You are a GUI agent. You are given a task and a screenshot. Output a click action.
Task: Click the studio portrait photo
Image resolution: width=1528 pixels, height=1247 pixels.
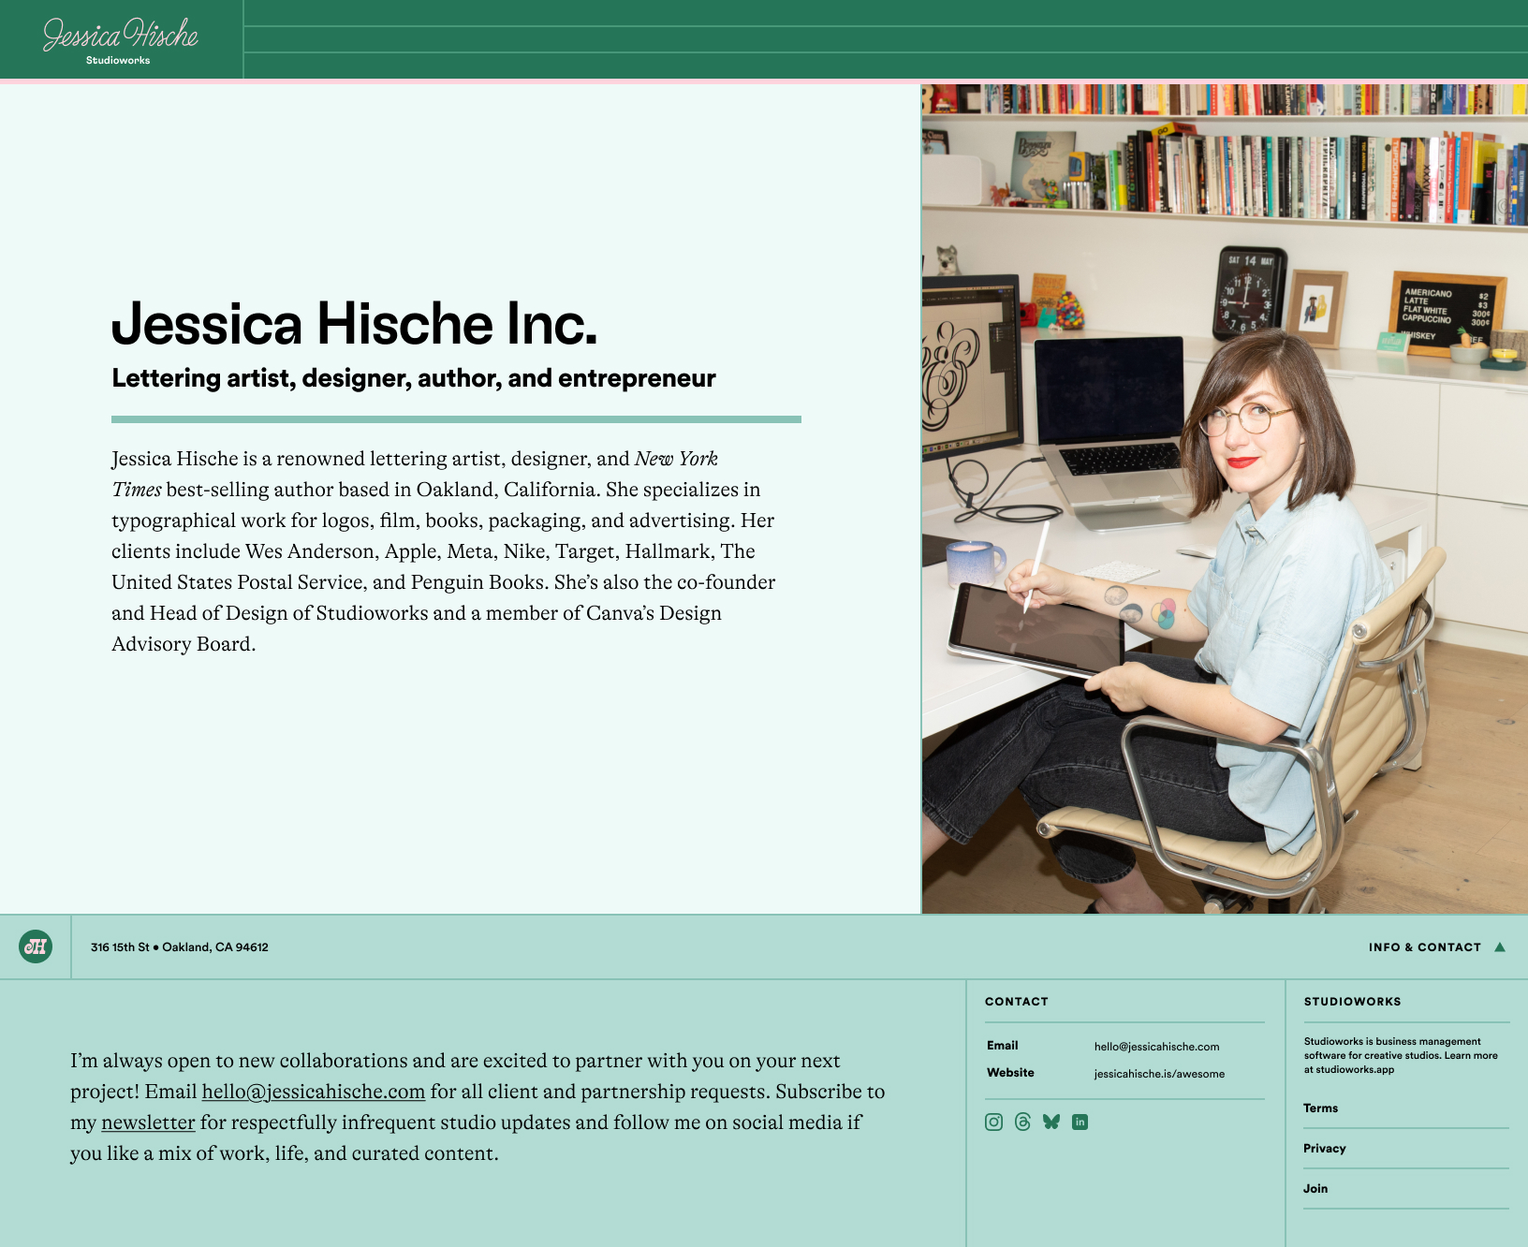click(1225, 498)
